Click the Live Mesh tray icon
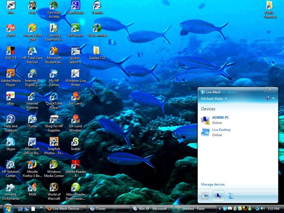 point(225,209)
